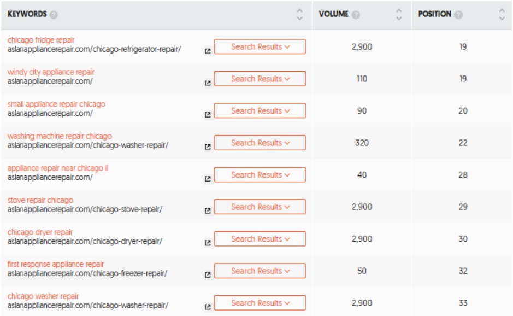
Task: Click the chicago-dryer-repair URL text
Action: [x=85, y=241]
